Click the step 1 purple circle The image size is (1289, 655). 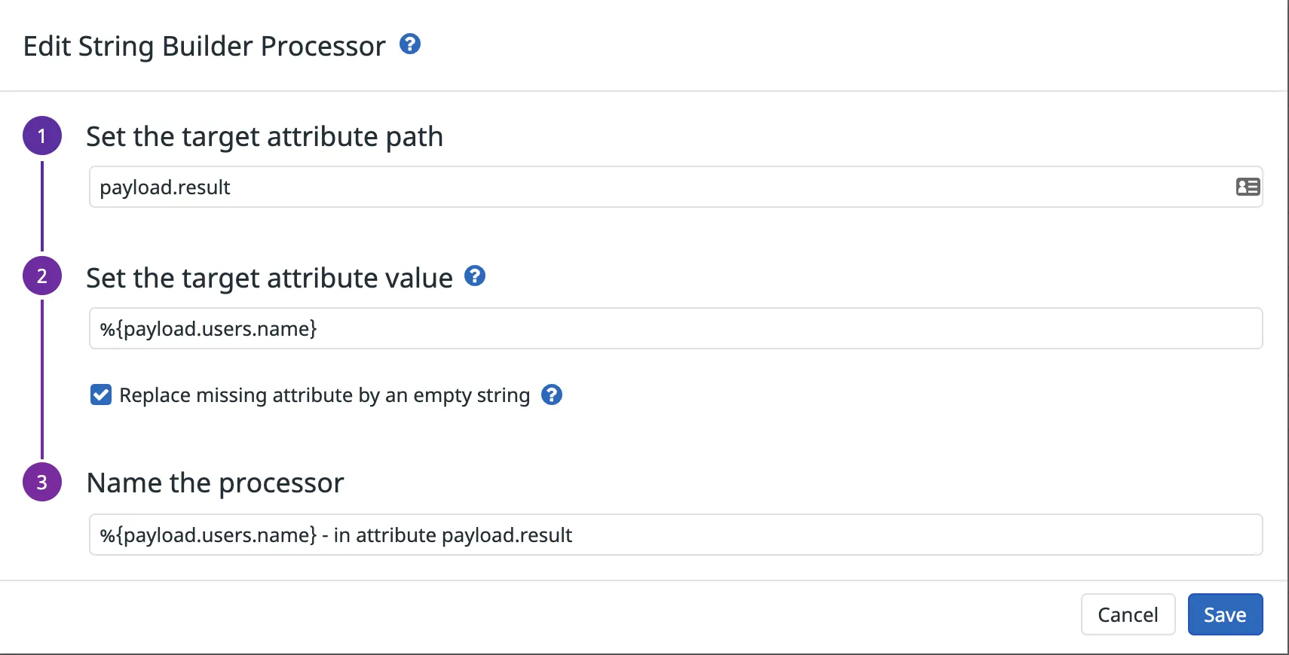tap(42, 136)
